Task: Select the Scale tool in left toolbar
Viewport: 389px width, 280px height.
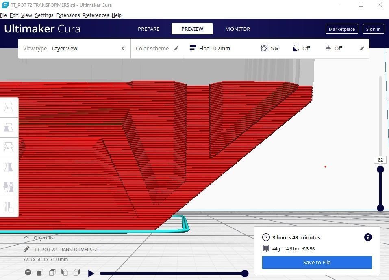Action: [x=9, y=127]
